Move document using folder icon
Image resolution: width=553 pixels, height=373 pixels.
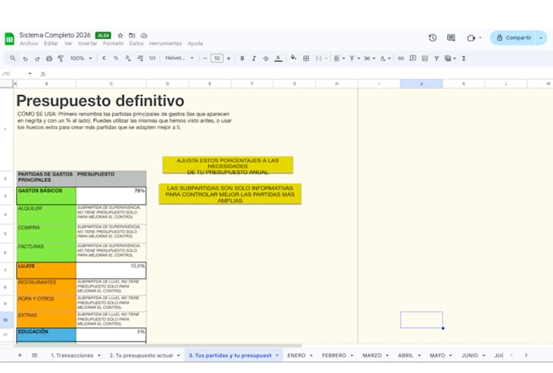(132, 35)
